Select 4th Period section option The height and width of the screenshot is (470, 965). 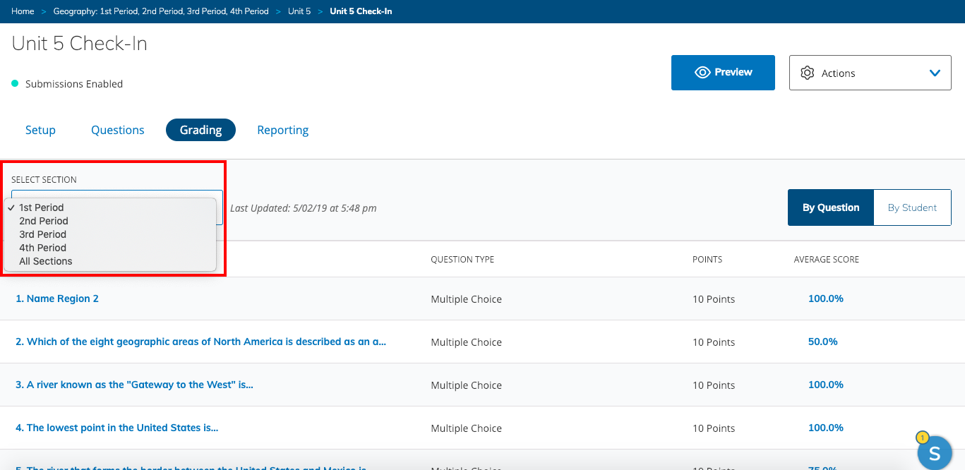[43, 248]
